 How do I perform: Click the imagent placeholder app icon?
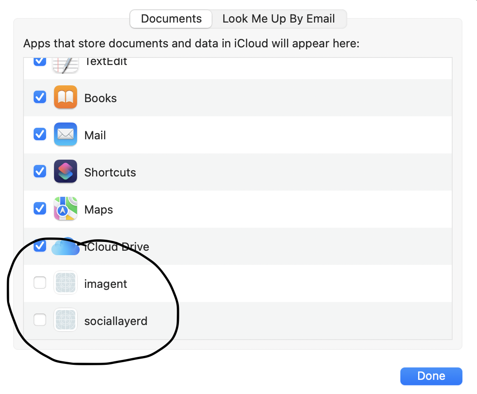[x=66, y=283]
